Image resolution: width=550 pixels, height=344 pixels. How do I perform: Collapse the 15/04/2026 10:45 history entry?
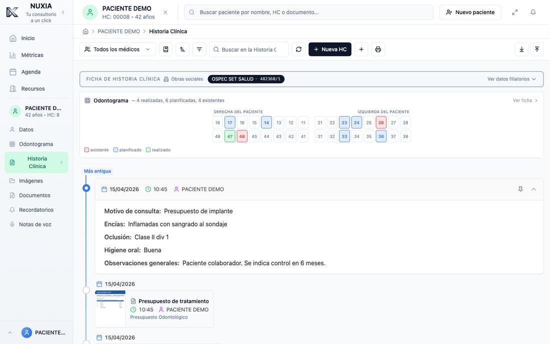point(533,189)
